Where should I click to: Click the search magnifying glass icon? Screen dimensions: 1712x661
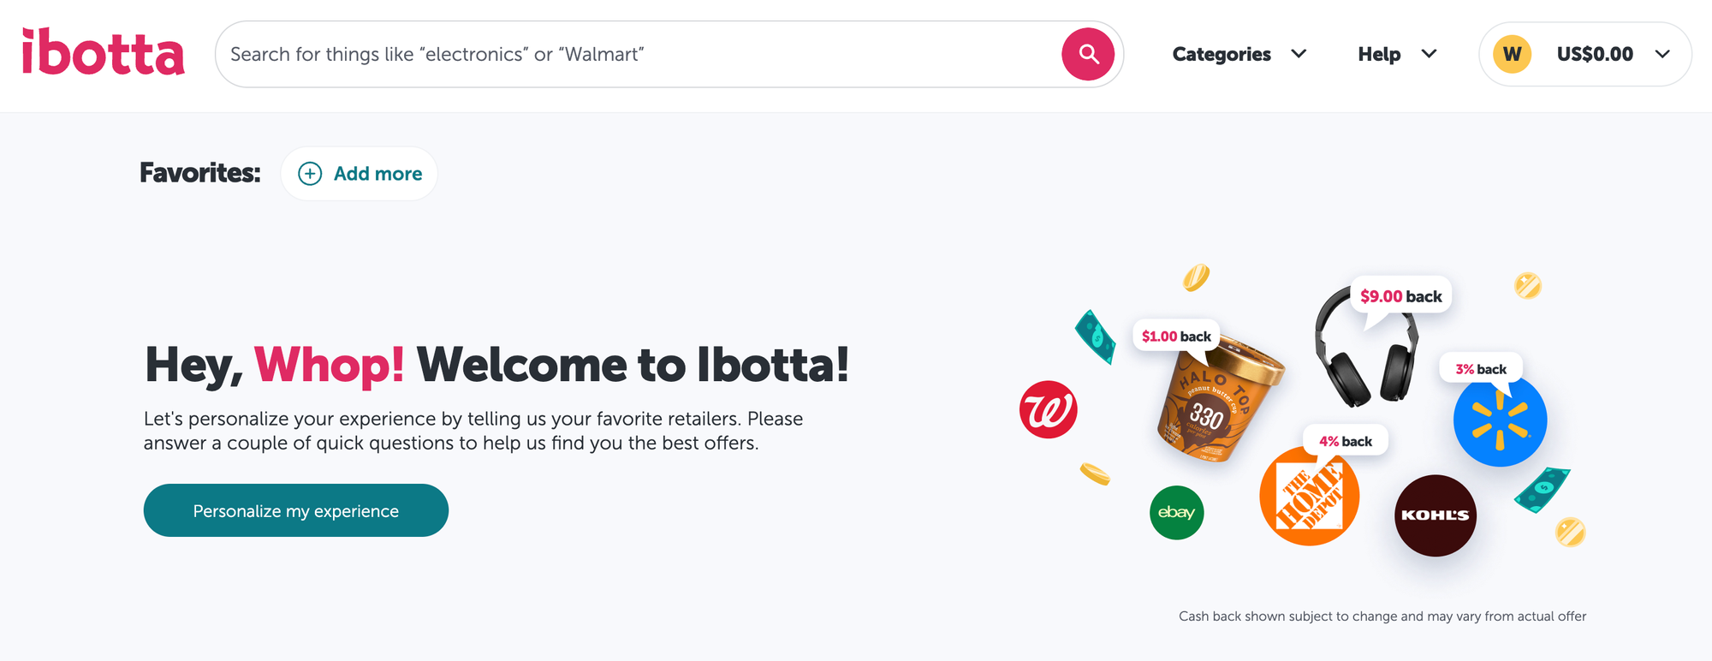(1088, 53)
